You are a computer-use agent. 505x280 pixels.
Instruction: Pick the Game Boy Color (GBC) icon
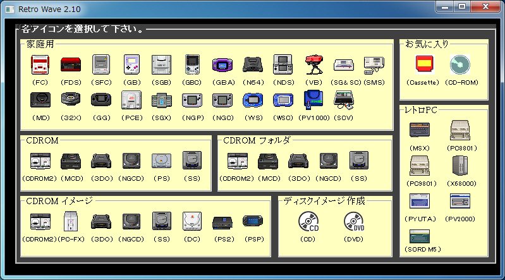click(192, 64)
